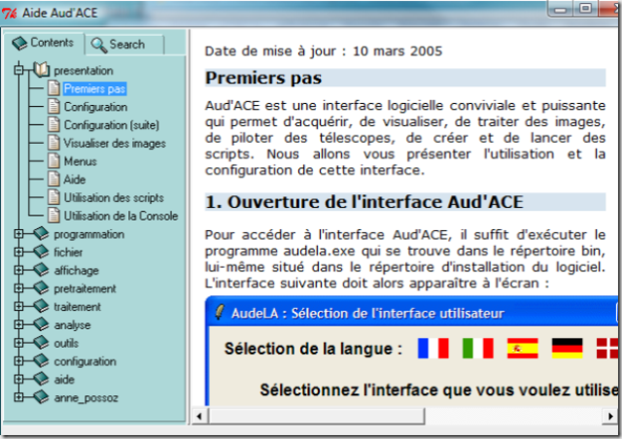
Task: Click the closed book icon beside pretraitement
Action: pyautogui.click(x=41, y=288)
